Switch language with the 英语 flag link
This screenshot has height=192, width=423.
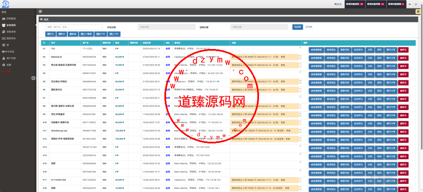[338, 4]
